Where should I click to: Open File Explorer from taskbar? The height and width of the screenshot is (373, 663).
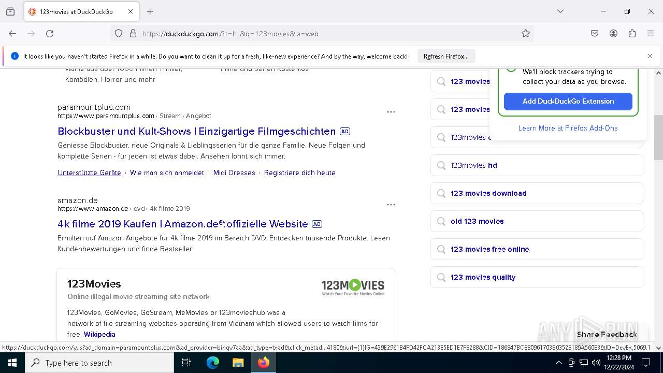tap(238, 363)
